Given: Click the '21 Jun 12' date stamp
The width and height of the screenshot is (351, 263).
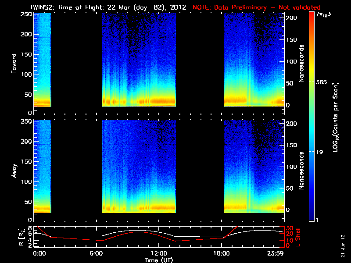Looking at the screenshot, I should (x=343, y=246).
